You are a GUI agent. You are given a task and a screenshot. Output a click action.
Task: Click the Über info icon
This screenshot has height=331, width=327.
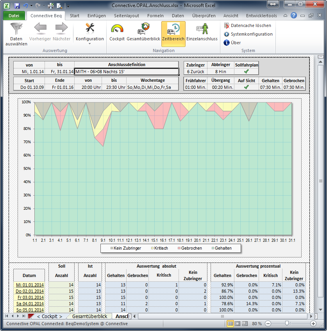227,43
